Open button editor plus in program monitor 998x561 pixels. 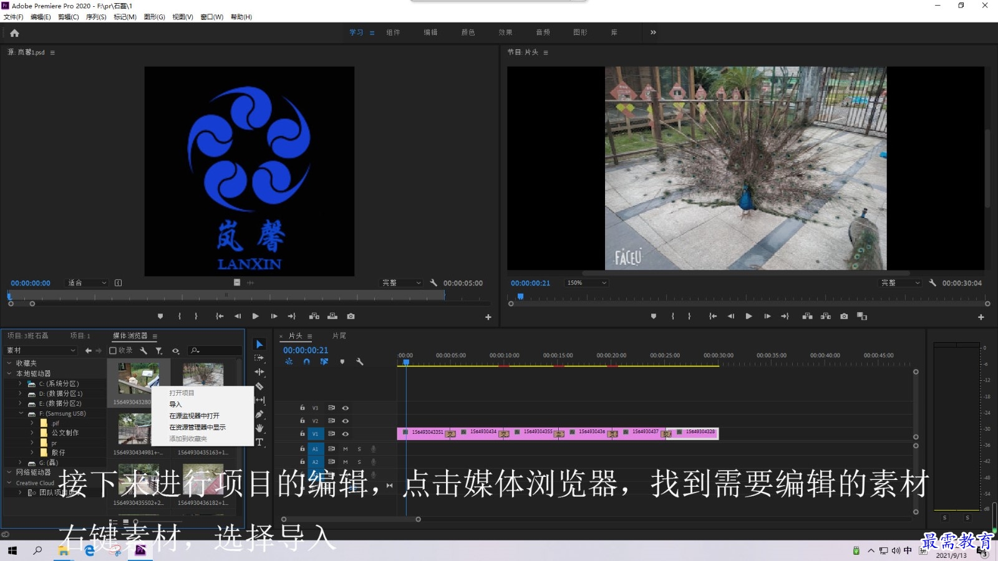tap(981, 317)
